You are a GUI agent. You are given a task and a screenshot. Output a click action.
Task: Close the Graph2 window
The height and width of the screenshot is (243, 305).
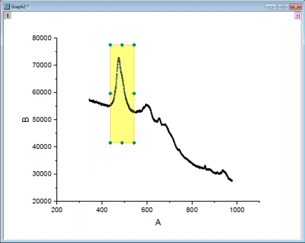[296, 6]
